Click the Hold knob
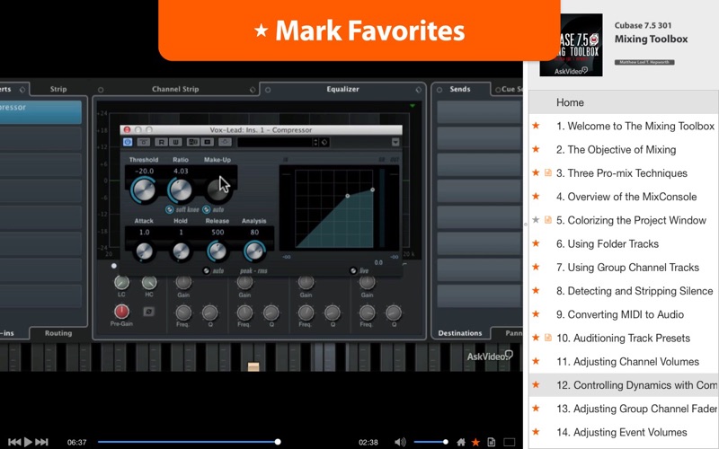This screenshot has width=719, height=449. [x=181, y=251]
